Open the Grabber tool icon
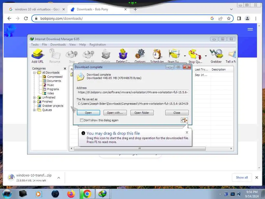The width and height of the screenshot is (265, 199). click(216, 56)
